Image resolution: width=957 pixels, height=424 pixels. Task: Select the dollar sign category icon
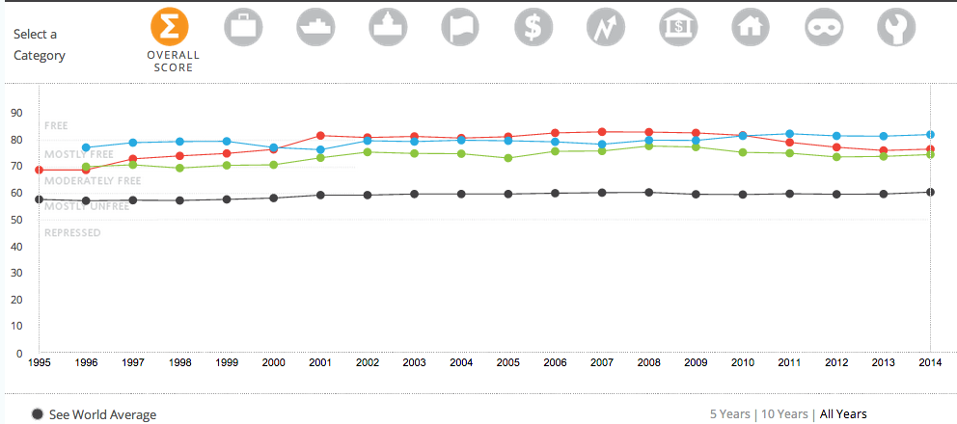533,28
